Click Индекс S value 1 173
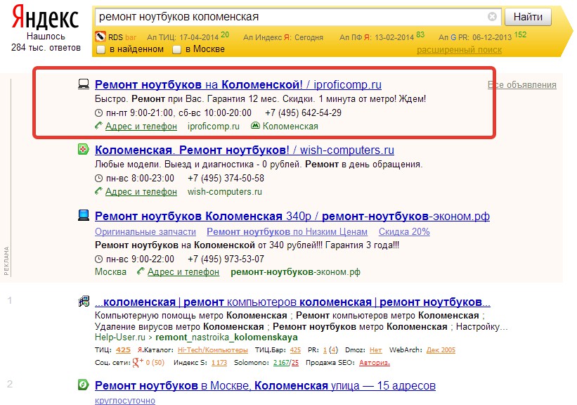This screenshot has height=405, width=577. pyautogui.click(x=219, y=363)
